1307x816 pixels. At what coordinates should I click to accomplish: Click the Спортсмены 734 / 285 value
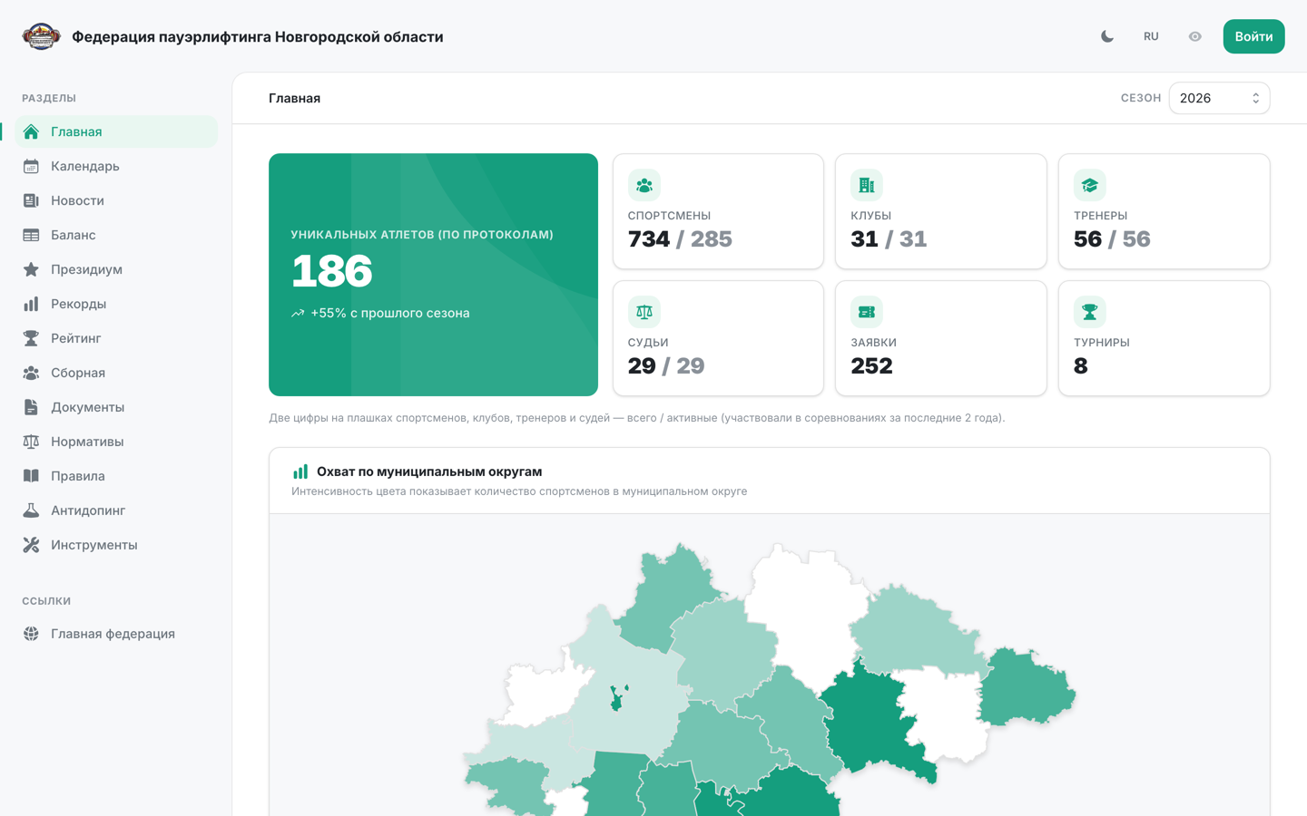[x=680, y=239]
